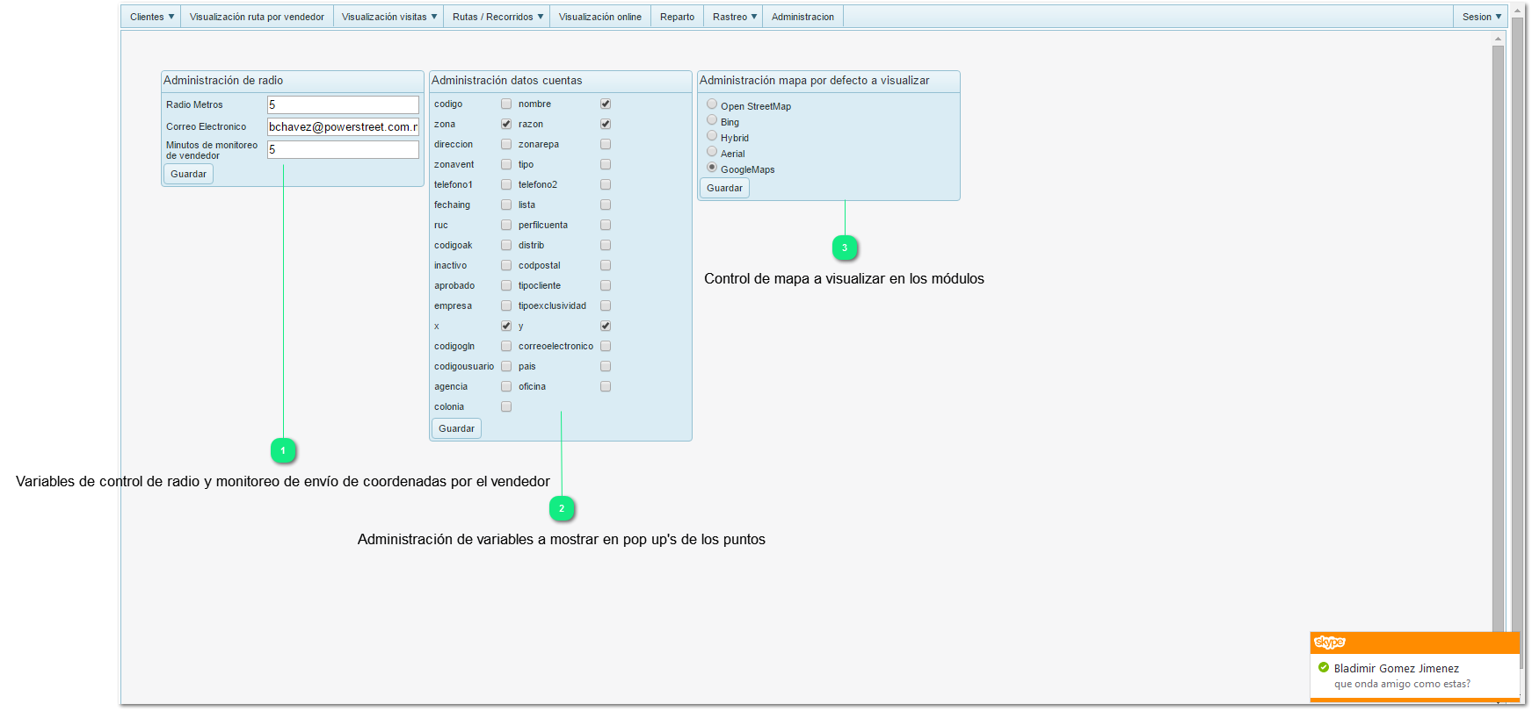Enable the codpostal checkbox
Image resolution: width=1532 pixels, height=711 pixels.
606,265
